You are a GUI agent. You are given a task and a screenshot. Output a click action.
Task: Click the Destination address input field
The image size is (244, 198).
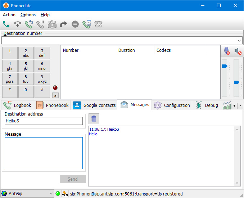pos(44,121)
